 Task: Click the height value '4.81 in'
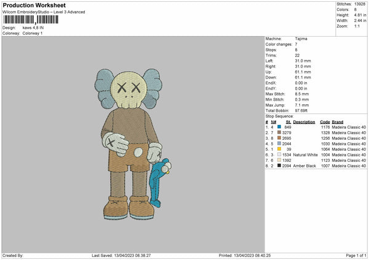[360, 15]
